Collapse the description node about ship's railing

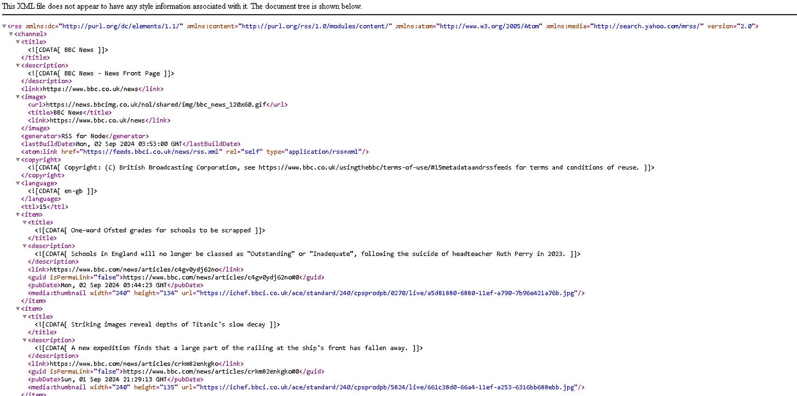(x=24, y=340)
